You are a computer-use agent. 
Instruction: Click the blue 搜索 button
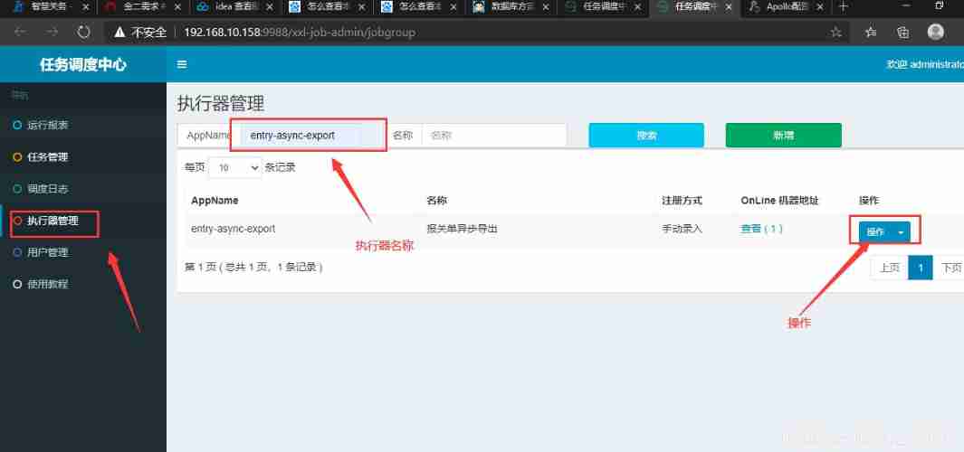tap(646, 136)
